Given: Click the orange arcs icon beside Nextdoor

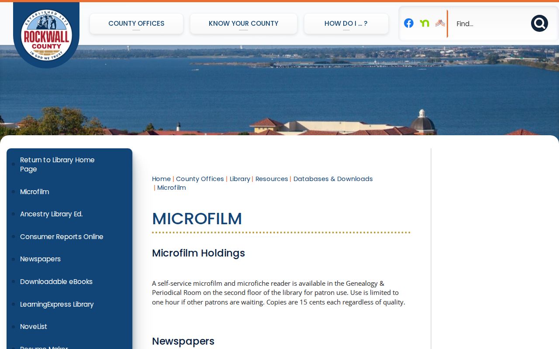Looking at the screenshot, I should pyautogui.click(x=440, y=23).
